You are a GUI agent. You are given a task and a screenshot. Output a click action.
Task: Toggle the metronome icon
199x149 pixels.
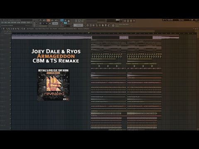[41, 20]
